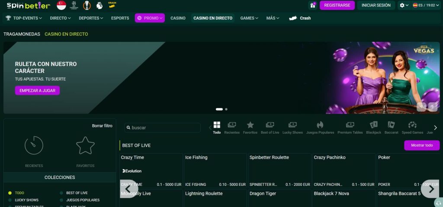Open the support headset chat icon
This screenshot has width=443, height=207.
438,203
